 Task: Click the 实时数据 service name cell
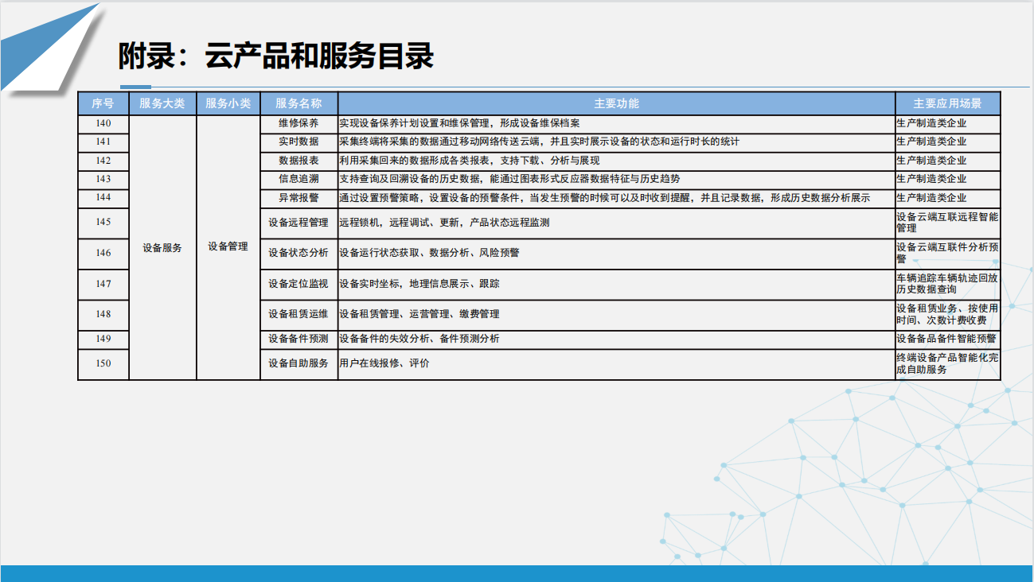298,142
